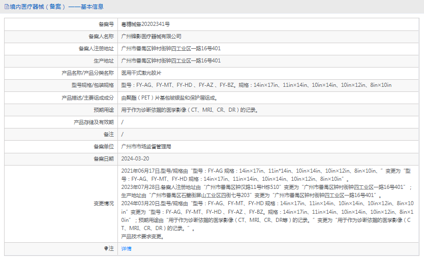Click the document icon beside 境内医疗器械 heading
This screenshot has width=424, height=260.
coord(7,7)
